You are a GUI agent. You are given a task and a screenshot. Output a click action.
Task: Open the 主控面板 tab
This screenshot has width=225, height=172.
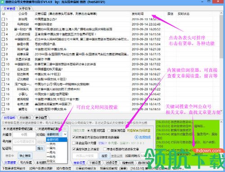click(x=9, y=118)
